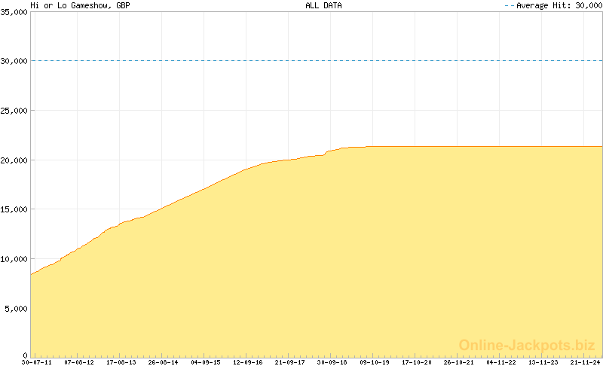The height and width of the screenshot is (369, 603).
Task: Click the 35,000 y-axis value label
Action: tap(14, 12)
